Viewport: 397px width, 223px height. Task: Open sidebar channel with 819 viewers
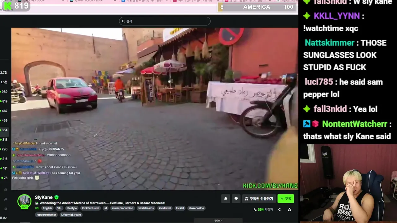pyautogui.click(x=4, y=101)
